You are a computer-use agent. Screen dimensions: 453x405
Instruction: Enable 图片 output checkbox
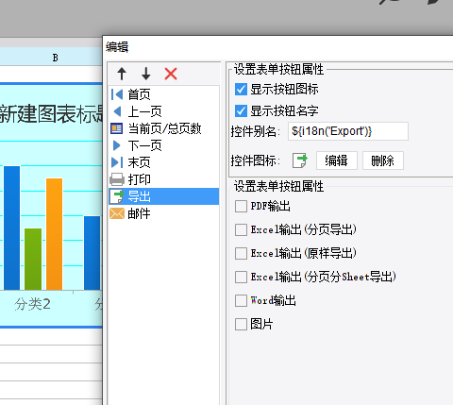click(241, 324)
